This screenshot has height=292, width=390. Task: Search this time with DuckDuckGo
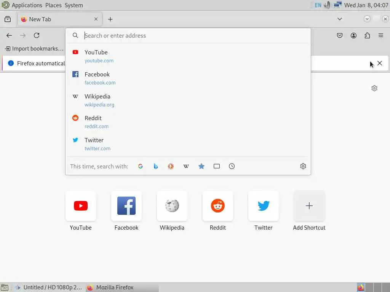[171, 167]
